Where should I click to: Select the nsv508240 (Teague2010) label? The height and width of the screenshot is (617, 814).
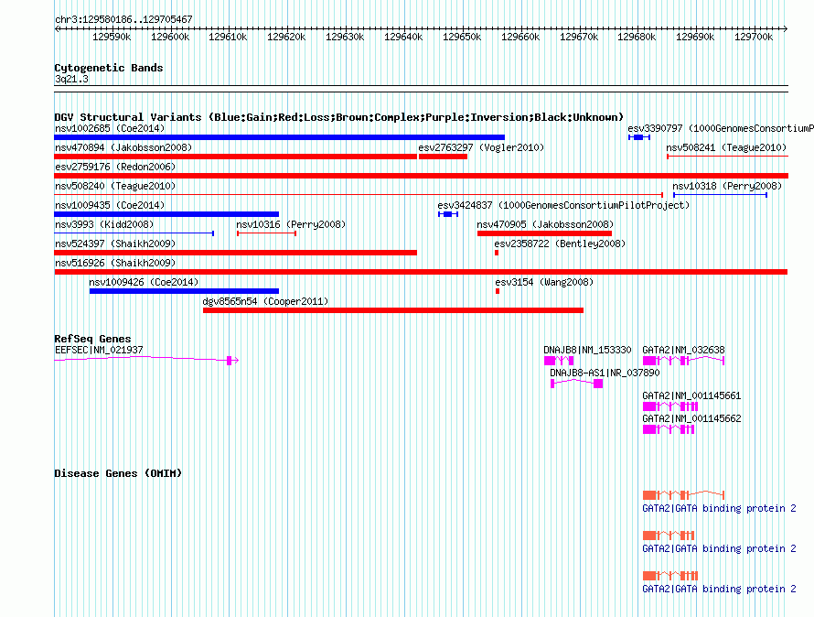coord(115,186)
